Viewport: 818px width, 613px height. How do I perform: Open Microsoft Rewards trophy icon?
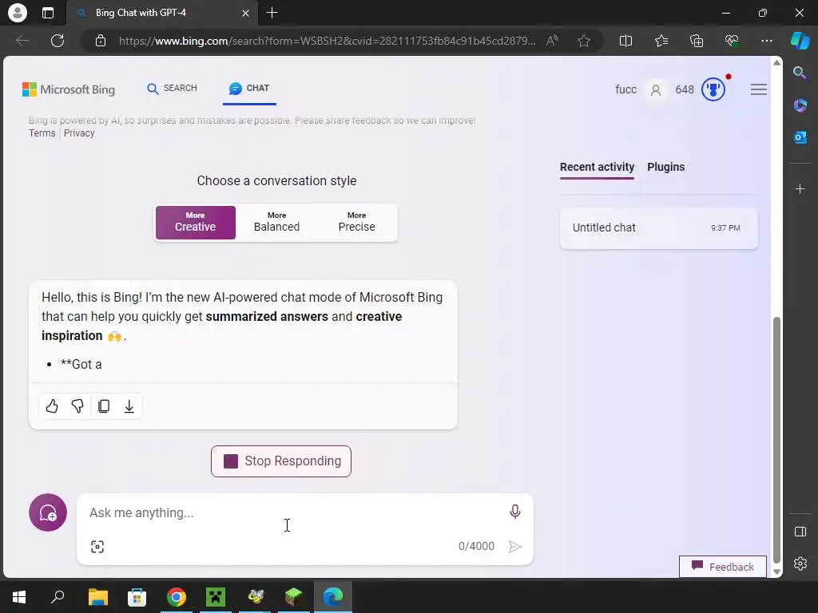coord(713,89)
